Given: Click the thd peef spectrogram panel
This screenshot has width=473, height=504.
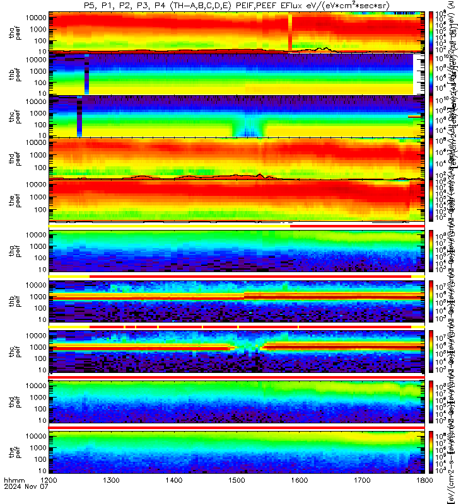Looking at the screenshot, I should (x=237, y=158).
